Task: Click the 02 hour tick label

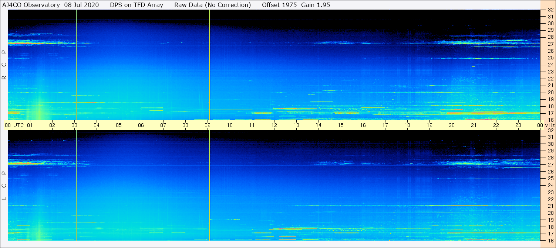Action: coord(53,125)
